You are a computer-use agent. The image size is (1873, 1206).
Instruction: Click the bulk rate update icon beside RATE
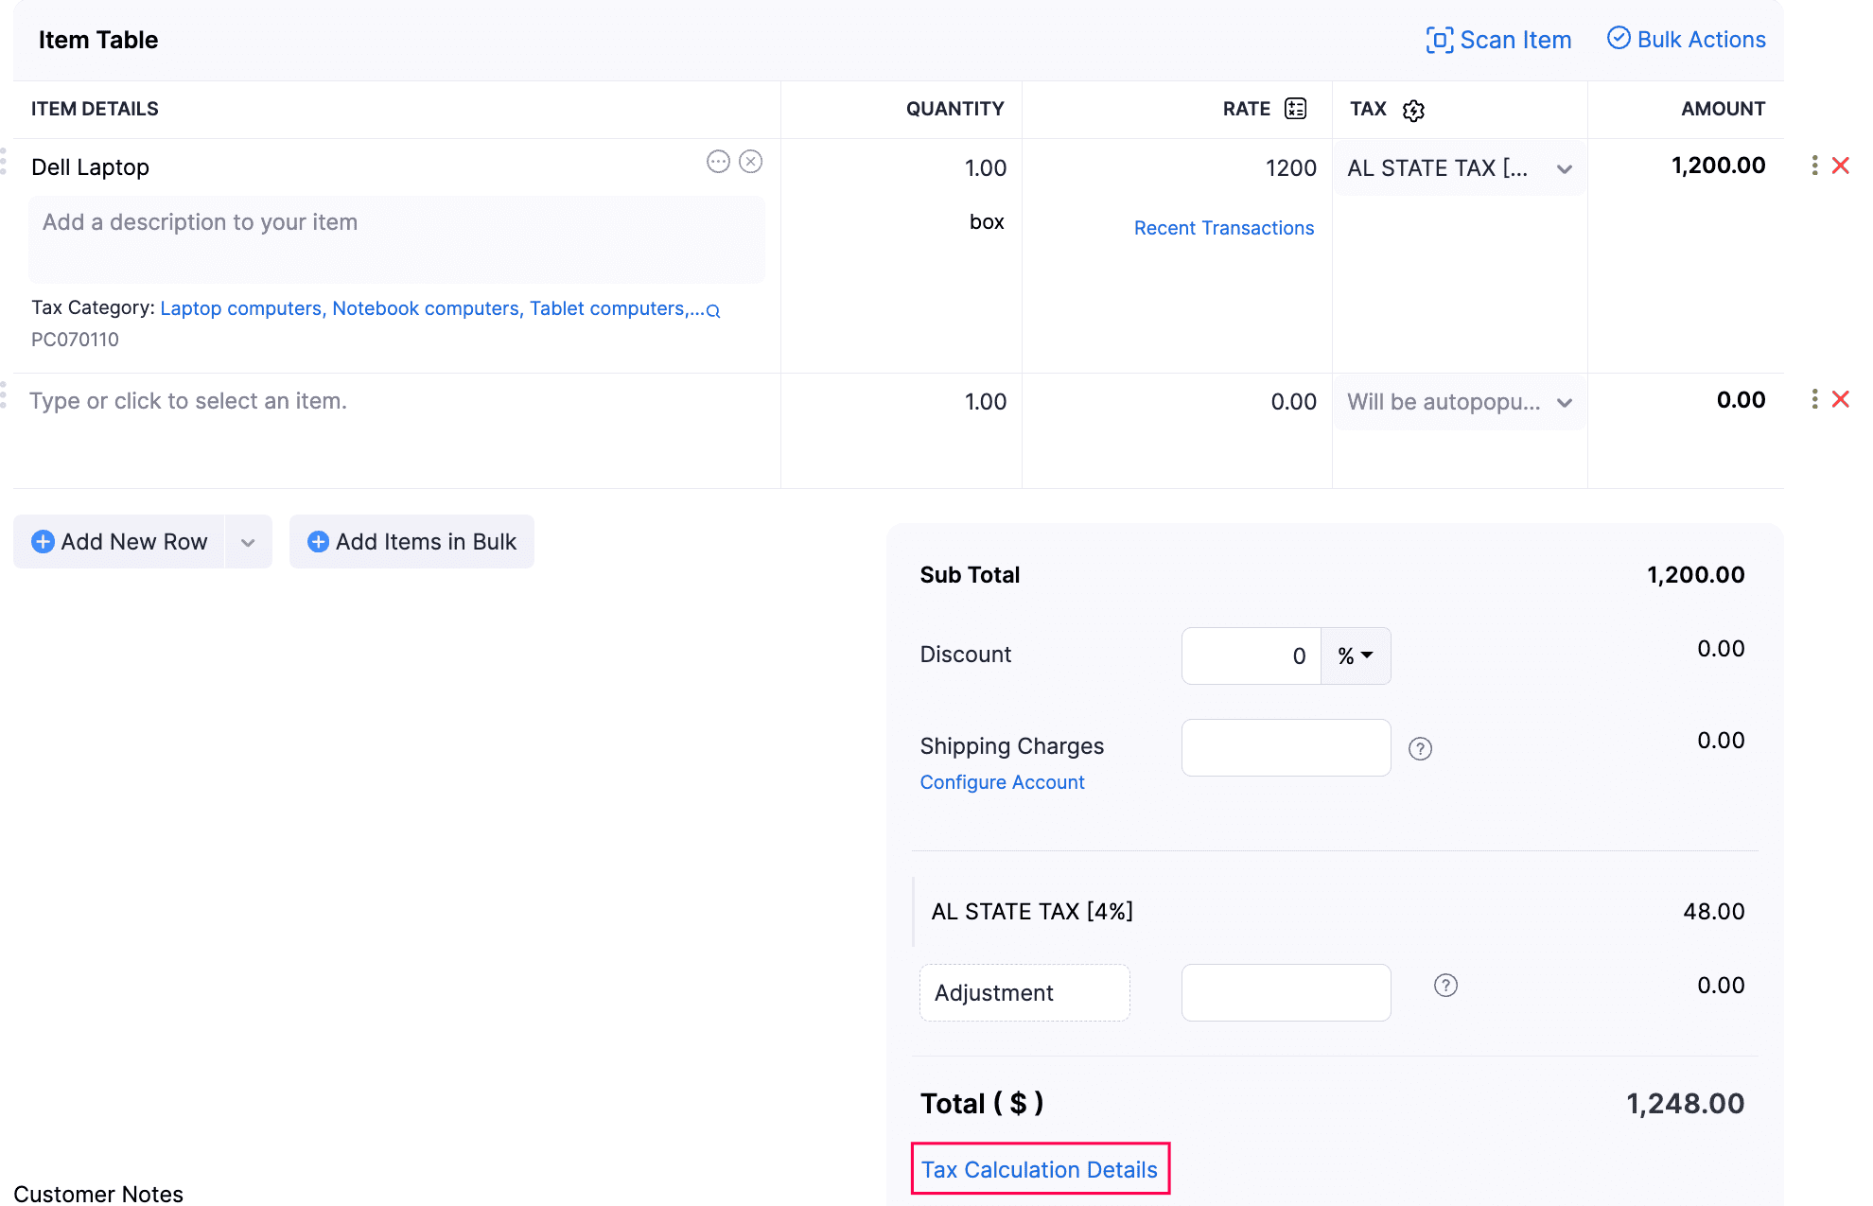point(1296,108)
